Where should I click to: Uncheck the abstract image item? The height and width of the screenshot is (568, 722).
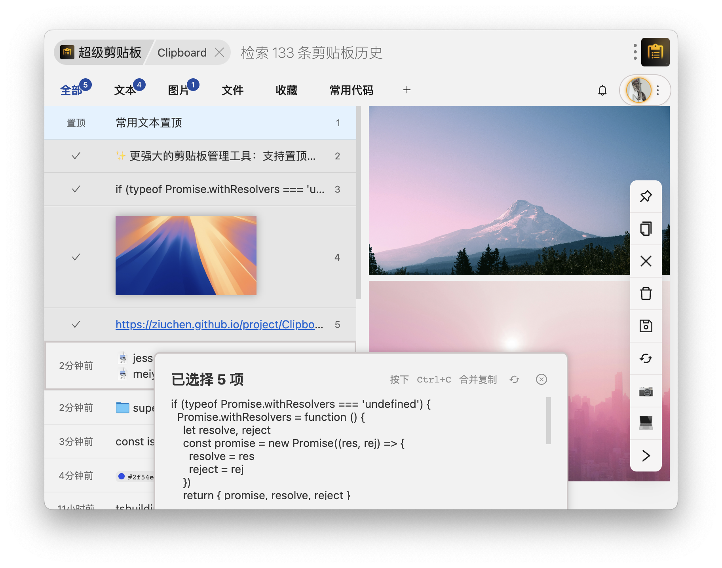point(76,257)
